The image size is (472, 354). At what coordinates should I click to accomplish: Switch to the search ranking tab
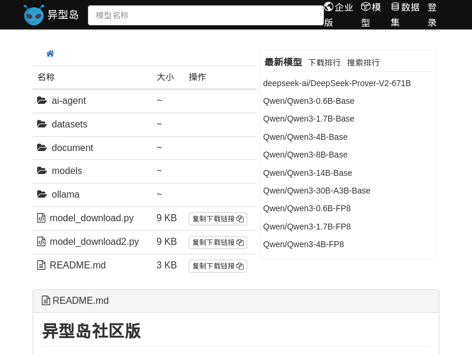coord(363,63)
